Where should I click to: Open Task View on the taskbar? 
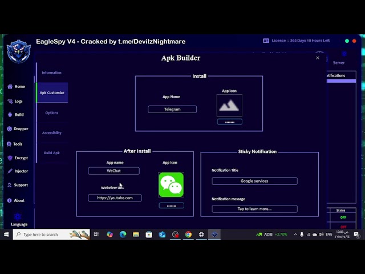[96, 235]
